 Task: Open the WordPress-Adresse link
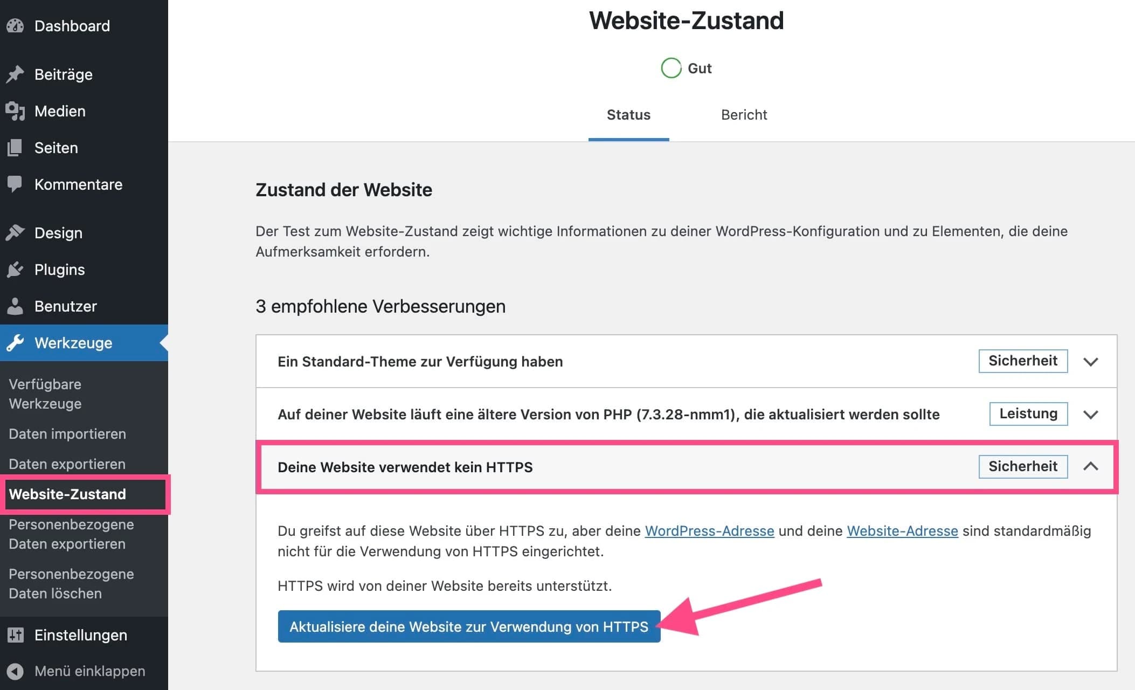[x=709, y=531]
